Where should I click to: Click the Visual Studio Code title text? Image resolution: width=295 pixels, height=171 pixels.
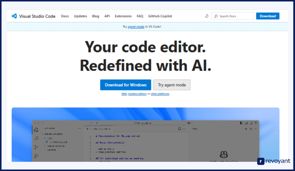(37, 16)
